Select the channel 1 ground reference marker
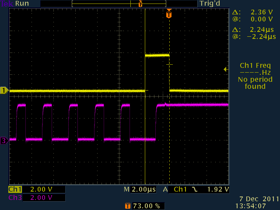 point(4,91)
